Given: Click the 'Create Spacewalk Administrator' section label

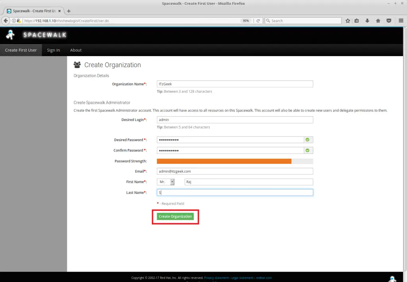Looking at the screenshot, I should 102,103.
